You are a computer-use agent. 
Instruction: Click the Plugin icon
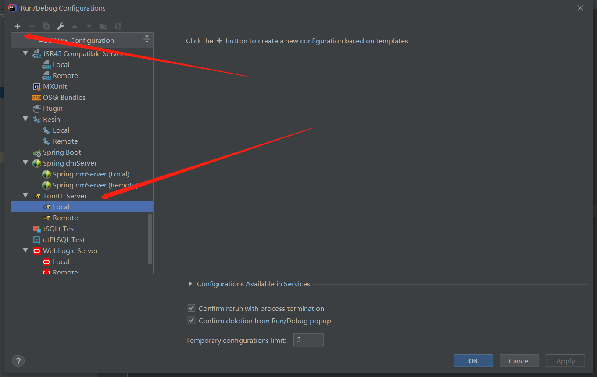tap(37, 109)
